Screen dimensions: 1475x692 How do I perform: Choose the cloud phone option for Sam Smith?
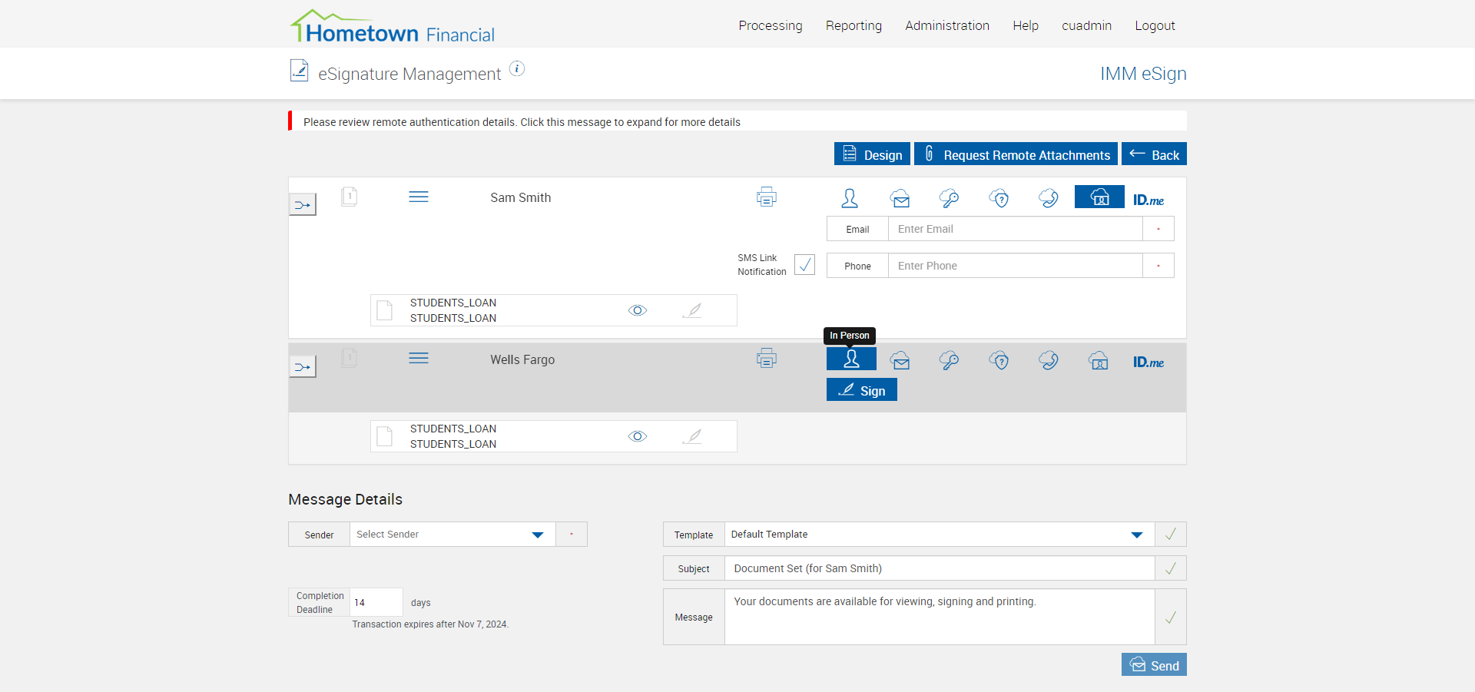tap(1049, 198)
